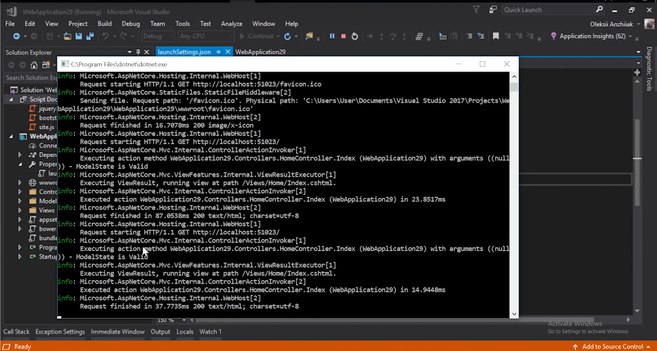Image resolution: width=657 pixels, height=351 pixels.
Task: Open the notifications filter flag icon
Action: tap(476, 9)
